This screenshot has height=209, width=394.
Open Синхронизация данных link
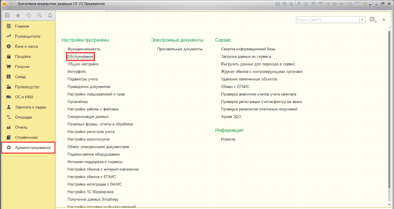click(88, 117)
